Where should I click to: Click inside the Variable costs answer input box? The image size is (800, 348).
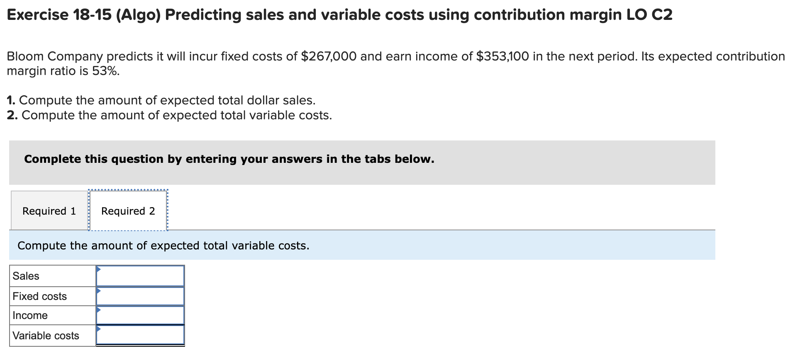141,335
